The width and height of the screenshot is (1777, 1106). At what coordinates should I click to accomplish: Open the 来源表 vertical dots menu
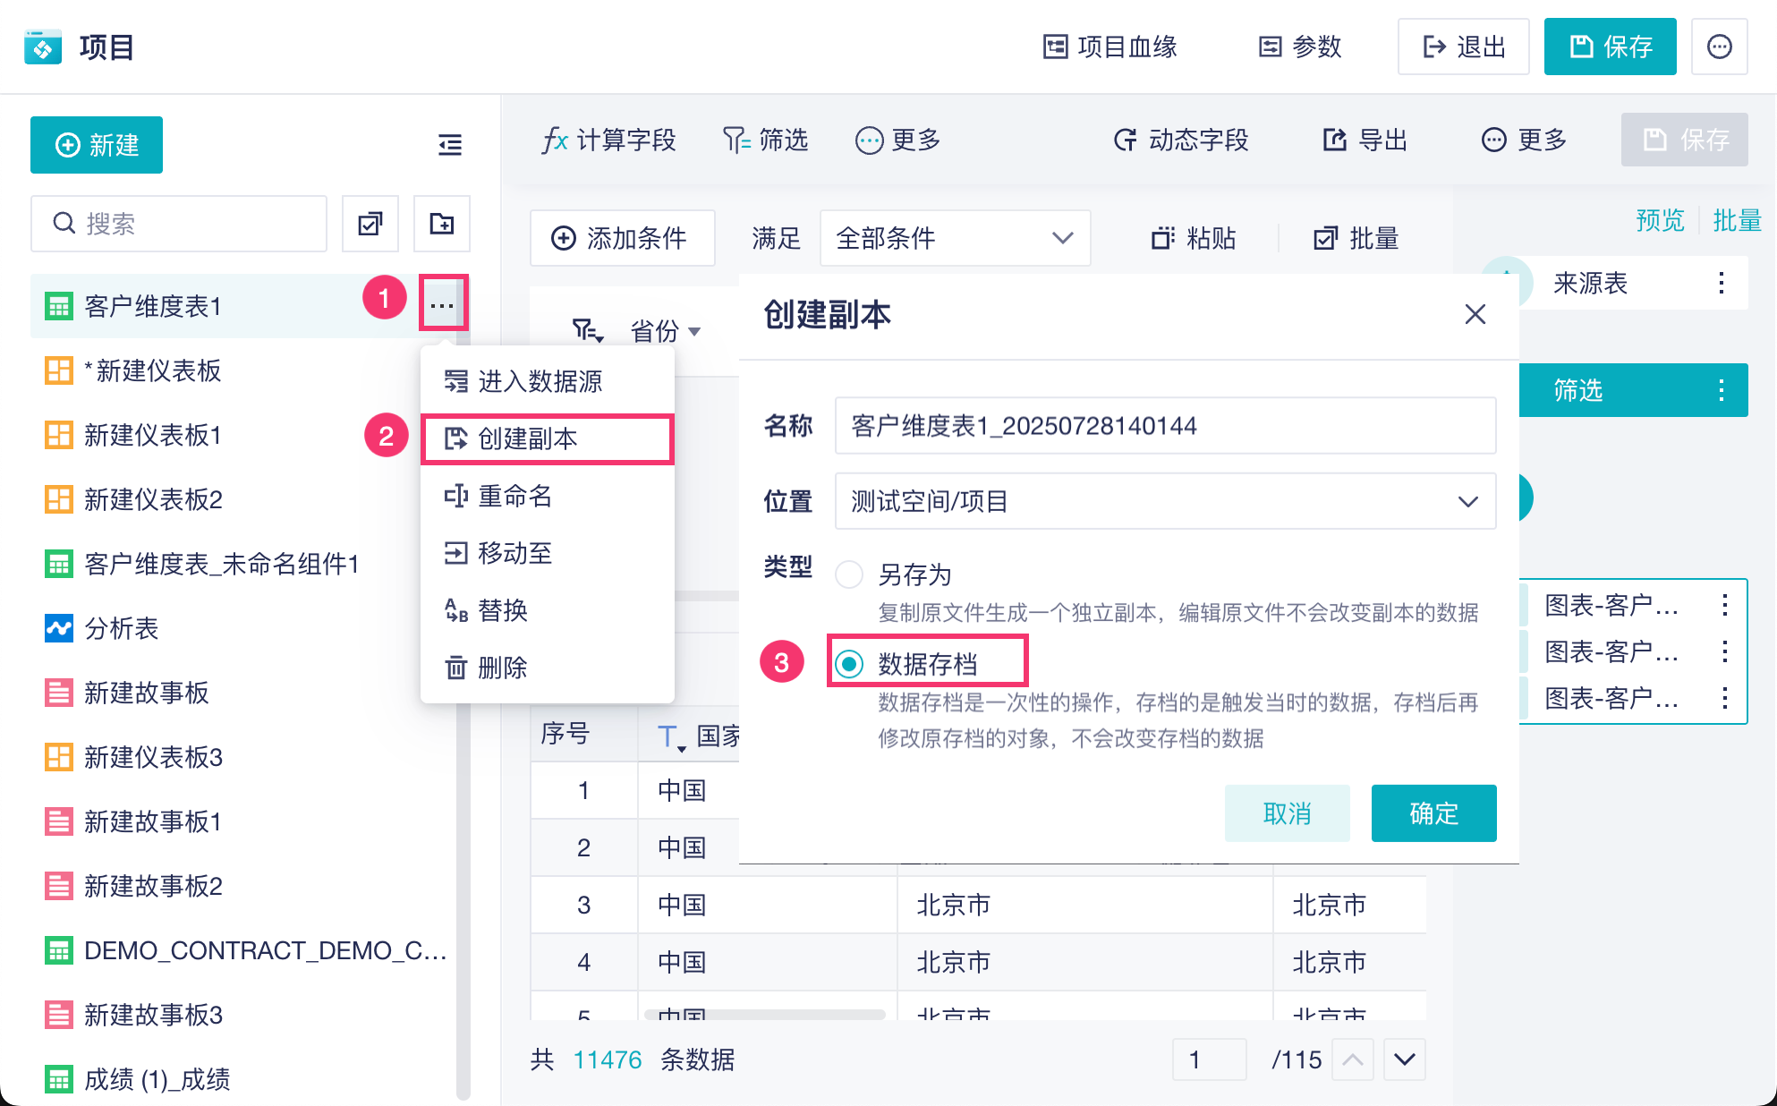point(1721,284)
